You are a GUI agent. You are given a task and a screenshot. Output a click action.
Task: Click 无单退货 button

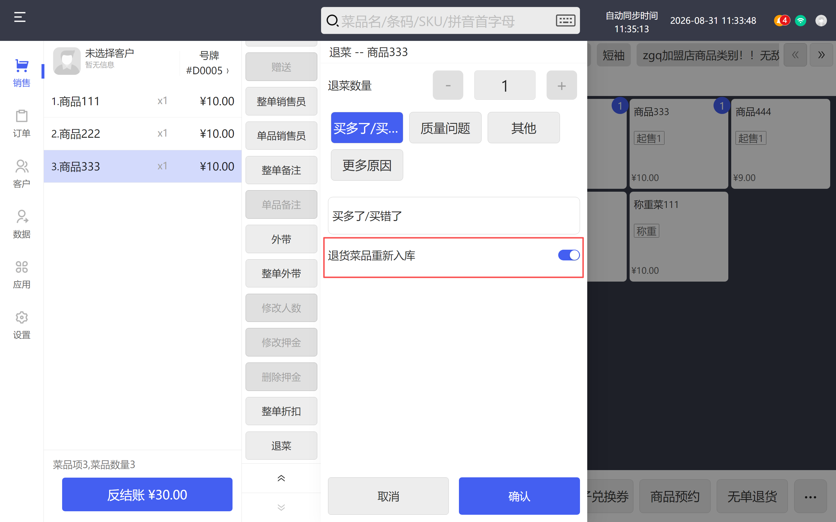pyautogui.click(x=752, y=496)
